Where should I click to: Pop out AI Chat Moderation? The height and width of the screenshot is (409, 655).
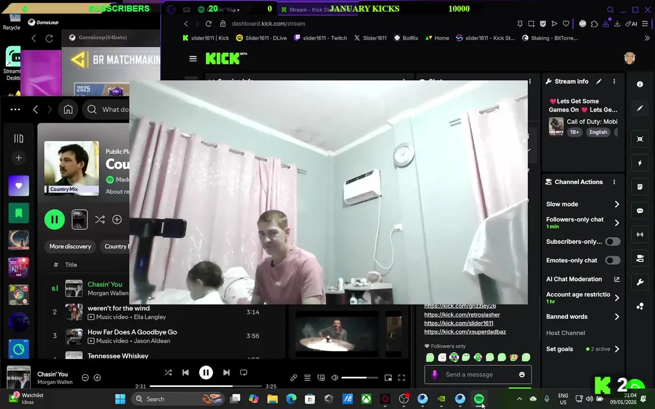coord(616,279)
